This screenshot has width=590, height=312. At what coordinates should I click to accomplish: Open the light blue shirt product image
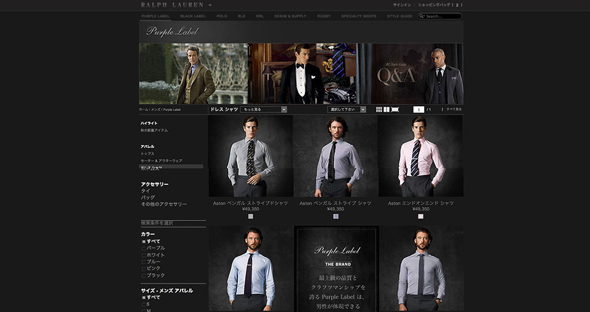(251, 268)
